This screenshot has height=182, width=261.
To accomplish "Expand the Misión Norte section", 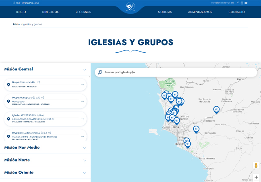I will [x=85, y=160].
